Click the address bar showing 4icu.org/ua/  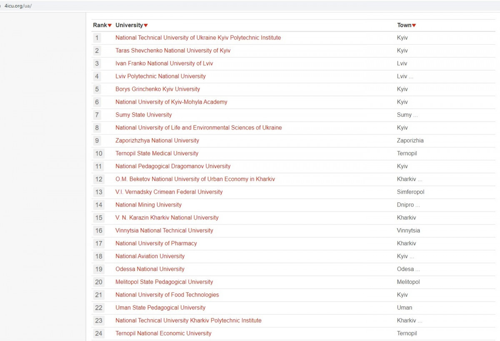(x=18, y=6)
